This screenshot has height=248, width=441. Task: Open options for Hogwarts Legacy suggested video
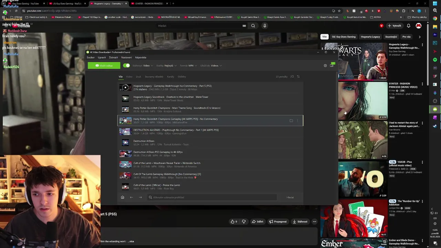pos(422,45)
